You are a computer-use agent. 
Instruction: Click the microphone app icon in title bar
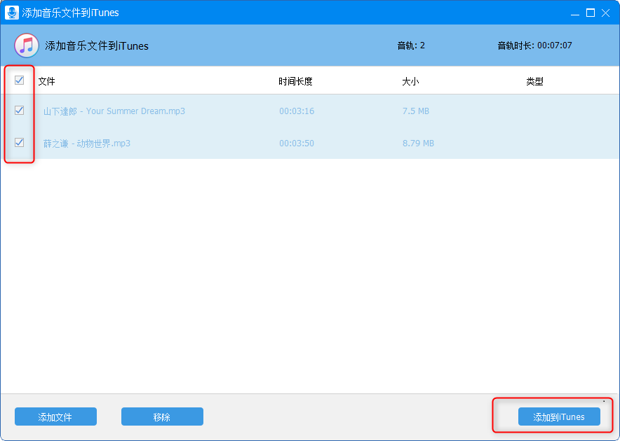pyautogui.click(x=11, y=13)
